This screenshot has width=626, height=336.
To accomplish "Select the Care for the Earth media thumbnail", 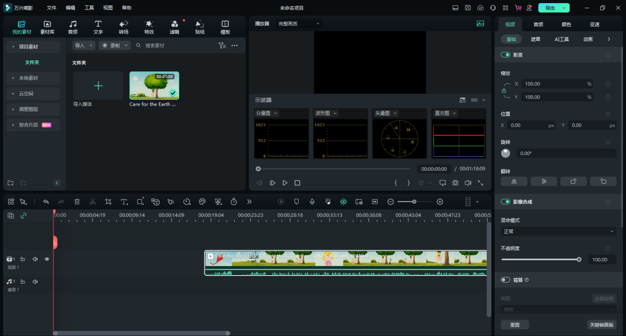I will point(154,85).
